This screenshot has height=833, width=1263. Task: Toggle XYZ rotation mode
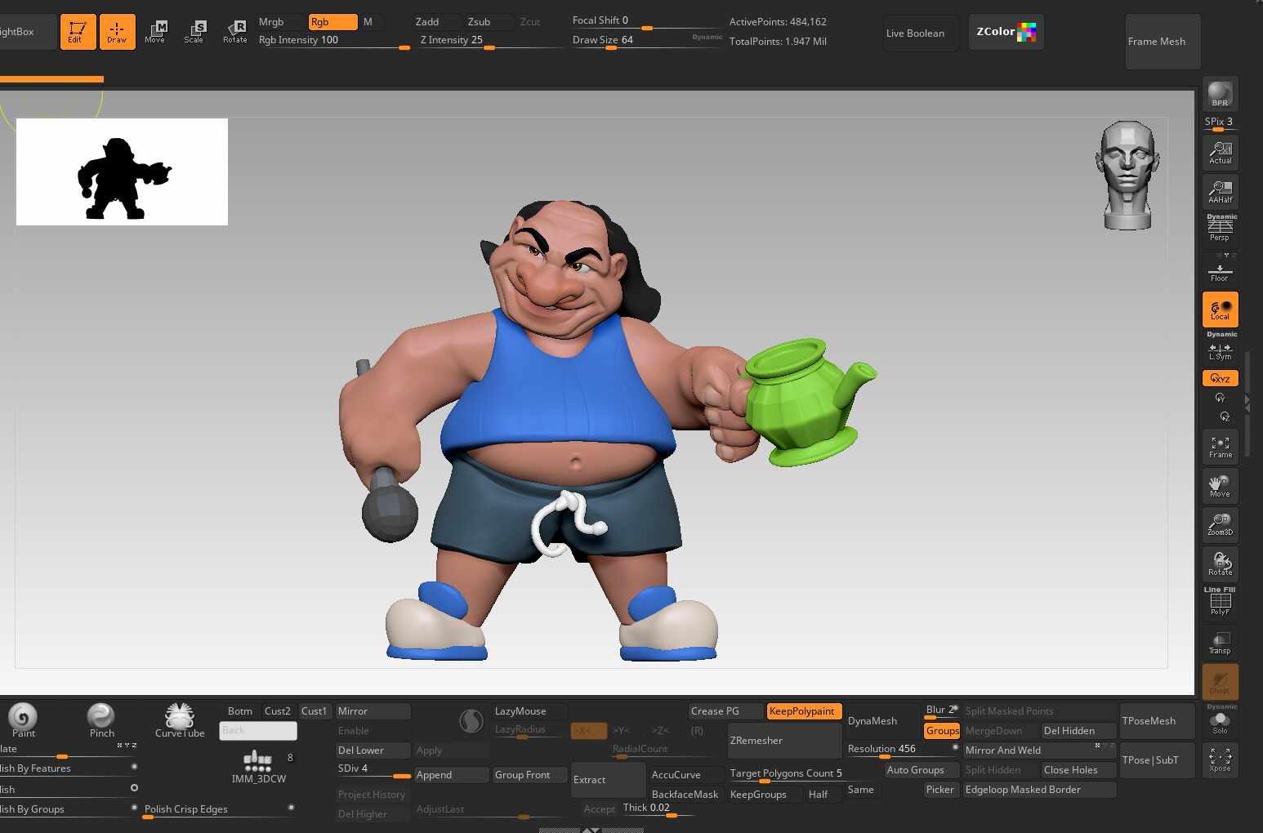[x=1220, y=378]
